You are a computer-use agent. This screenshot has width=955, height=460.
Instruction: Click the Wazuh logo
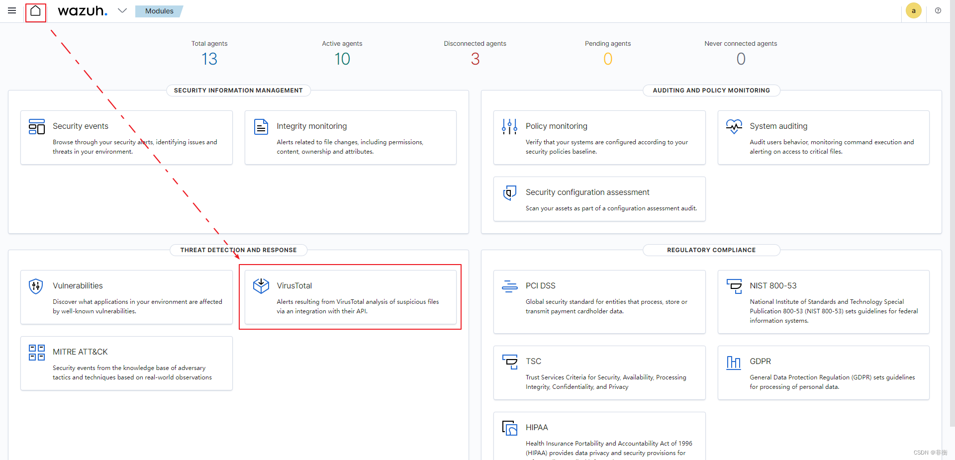coord(83,10)
